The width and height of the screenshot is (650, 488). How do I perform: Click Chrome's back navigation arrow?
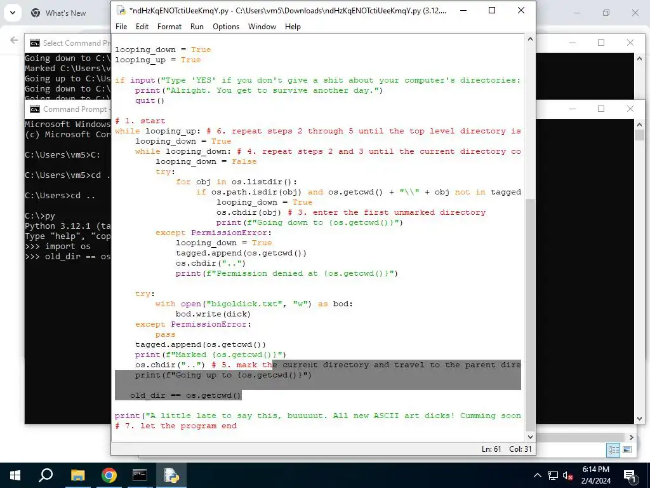click(x=14, y=40)
